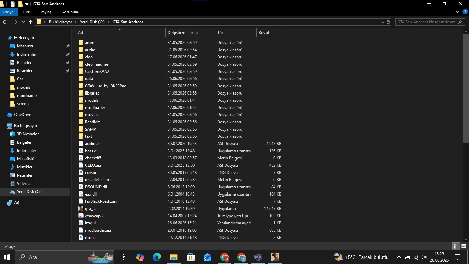Screen dimensions: 469x264
Task: Select the modloader.asi file
Action: point(98,230)
